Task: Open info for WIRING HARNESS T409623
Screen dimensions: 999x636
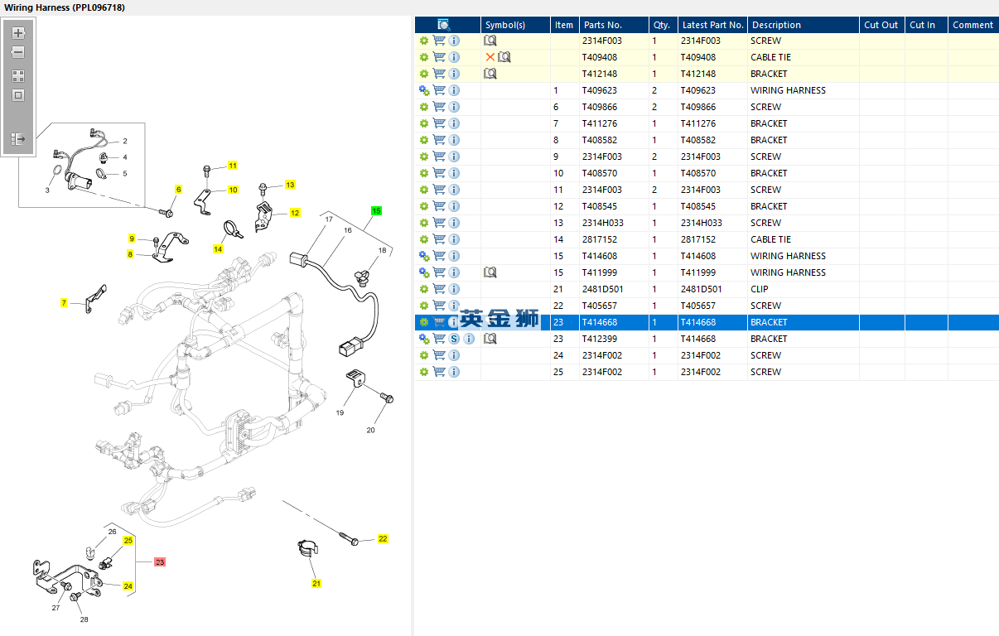Action: pos(454,90)
